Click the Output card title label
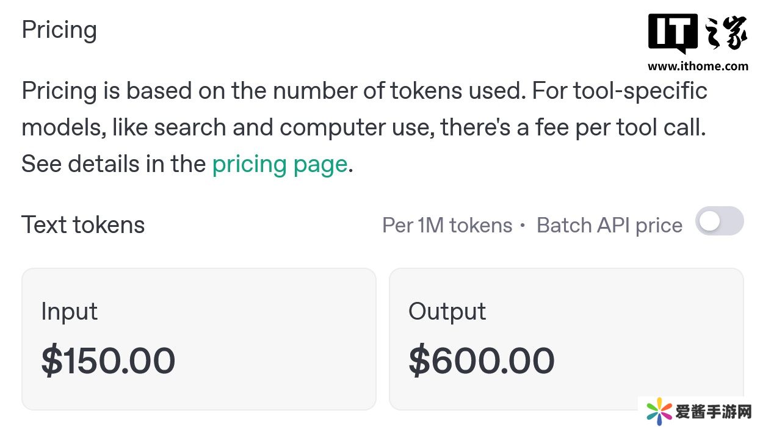Viewport: 760px width, 427px height. [x=447, y=312]
